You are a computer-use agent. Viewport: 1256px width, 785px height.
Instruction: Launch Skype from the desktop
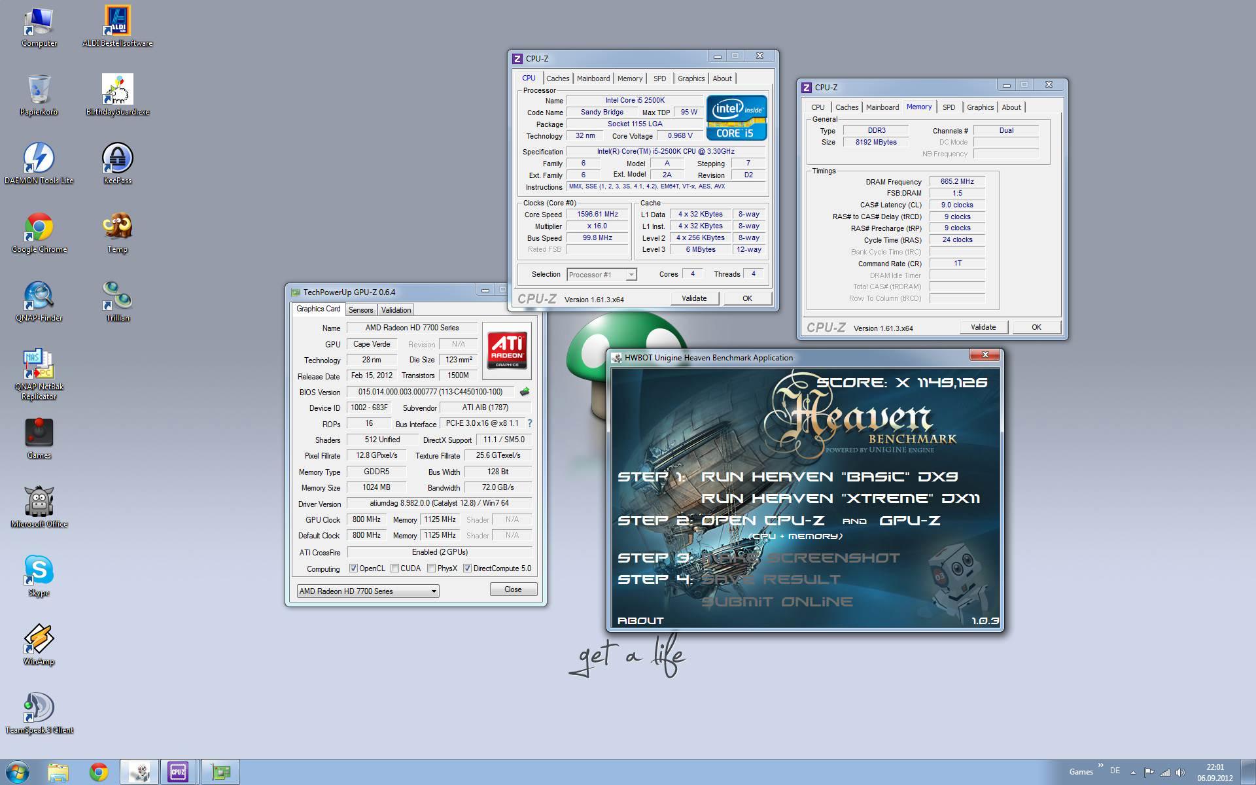point(39,576)
